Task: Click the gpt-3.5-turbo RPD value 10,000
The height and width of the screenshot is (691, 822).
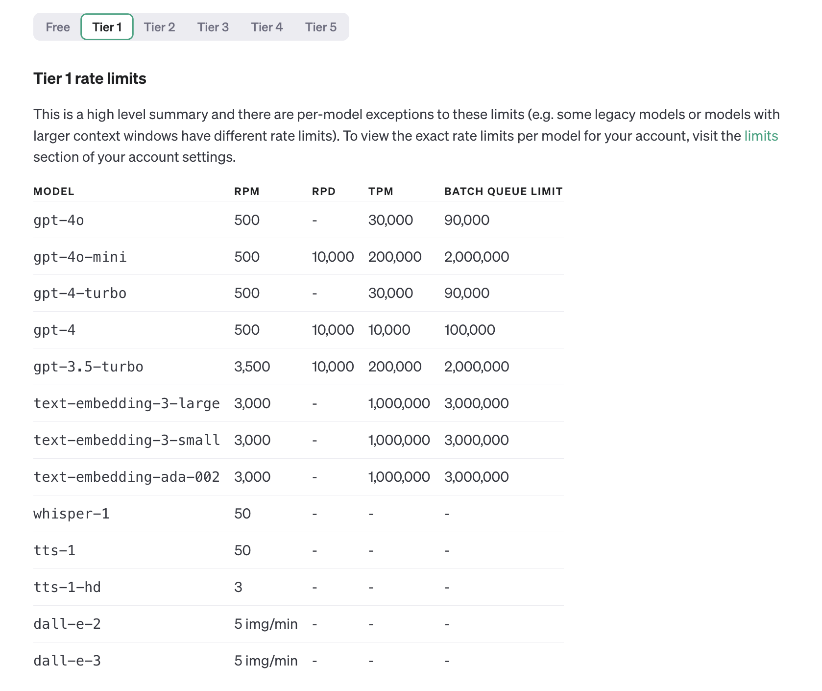Action: click(x=333, y=367)
